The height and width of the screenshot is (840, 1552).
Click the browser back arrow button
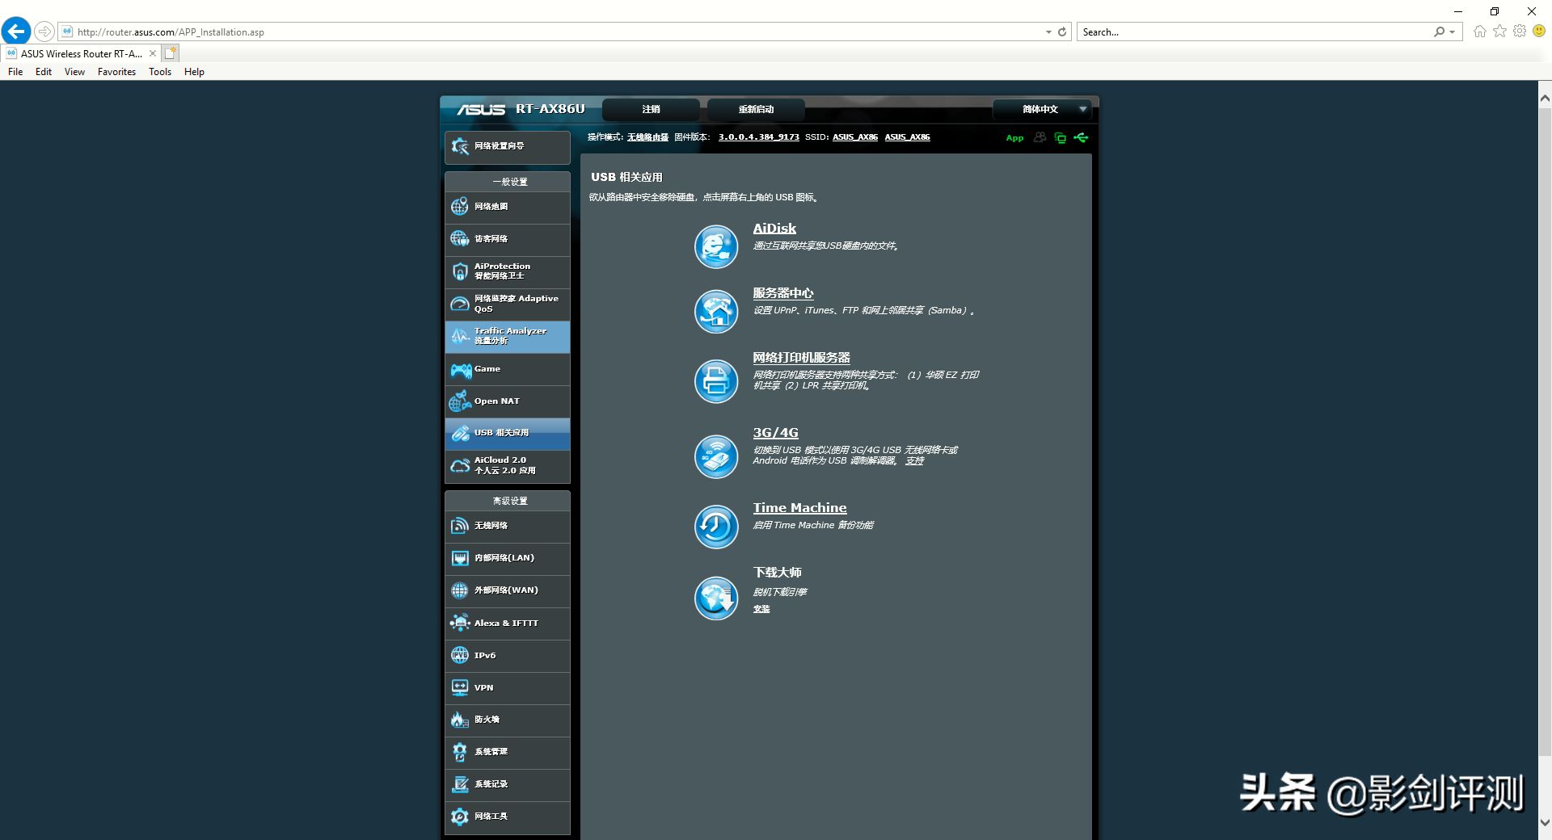click(16, 31)
